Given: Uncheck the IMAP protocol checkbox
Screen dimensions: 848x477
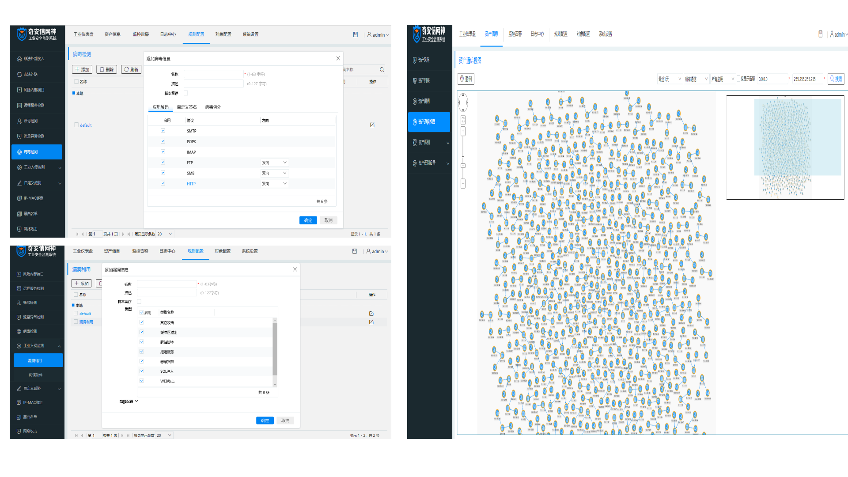Looking at the screenshot, I should 163,152.
